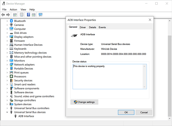
Task: Click the Universal Serial Bus devices type value
Action: 116,44
